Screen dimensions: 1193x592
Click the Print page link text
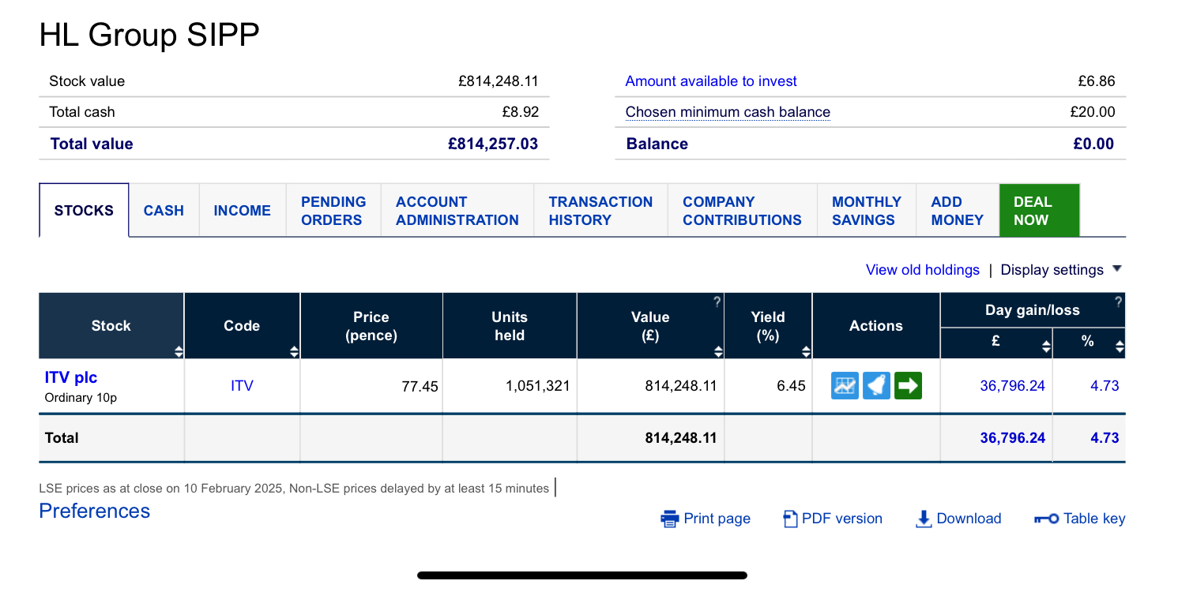point(717,519)
